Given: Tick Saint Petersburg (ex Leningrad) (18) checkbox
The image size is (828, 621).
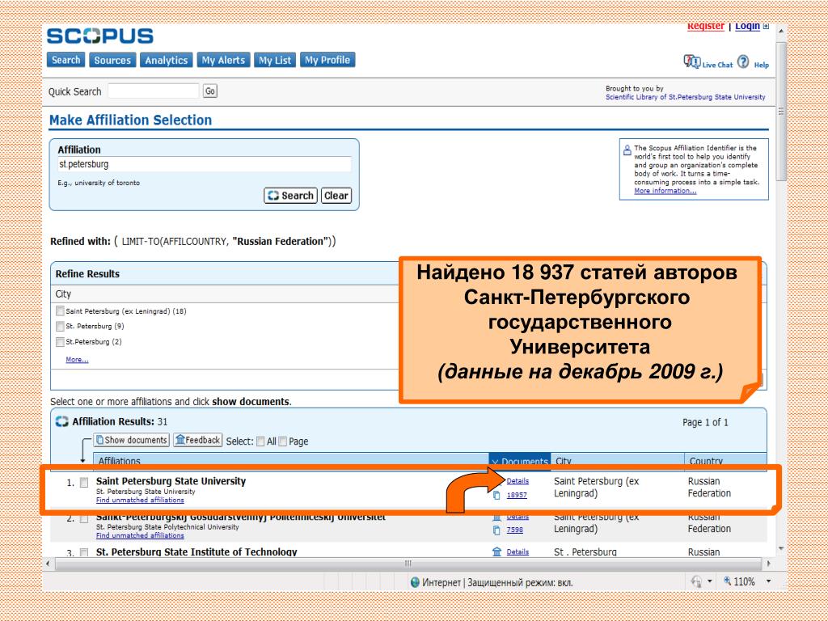Looking at the screenshot, I should [x=60, y=311].
